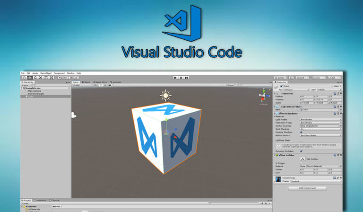Open Box Collider settings gear

pos(341,155)
